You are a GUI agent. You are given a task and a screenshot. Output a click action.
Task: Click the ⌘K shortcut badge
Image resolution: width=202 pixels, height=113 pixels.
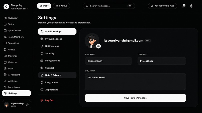coord(130,6)
